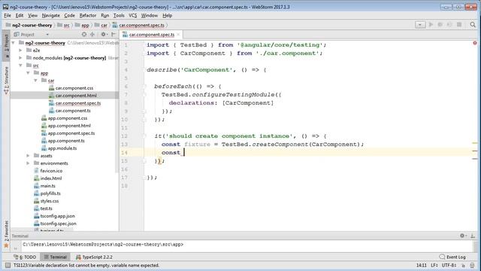Open the Refactor menu
The height and width of the screenshot is (271, 481).
(88, 15)
